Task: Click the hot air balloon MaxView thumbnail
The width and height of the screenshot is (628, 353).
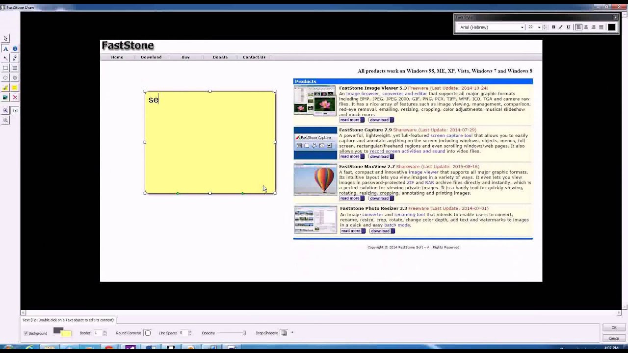Action: 315,180
